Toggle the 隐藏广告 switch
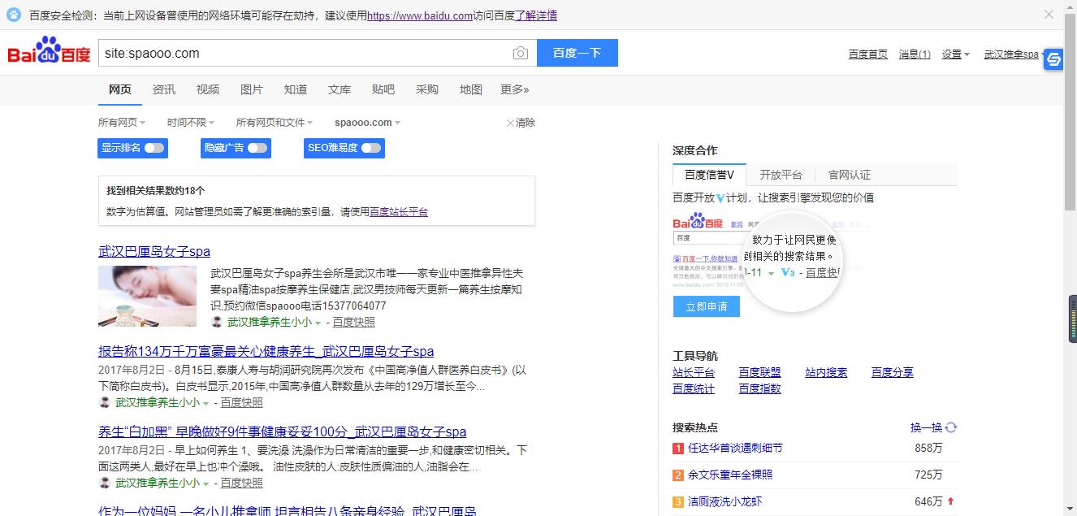This screenshot has height=516, width=1077. point(257,148)
